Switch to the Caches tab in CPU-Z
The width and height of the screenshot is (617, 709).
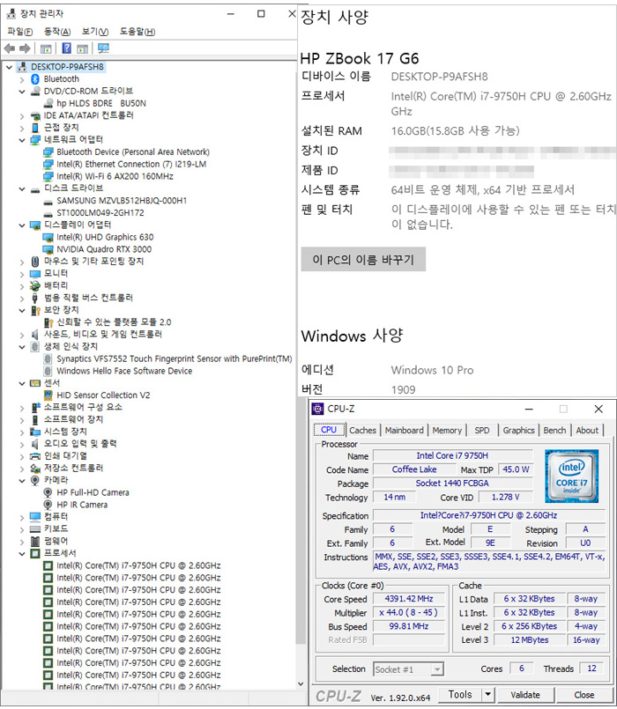point(362,430)
